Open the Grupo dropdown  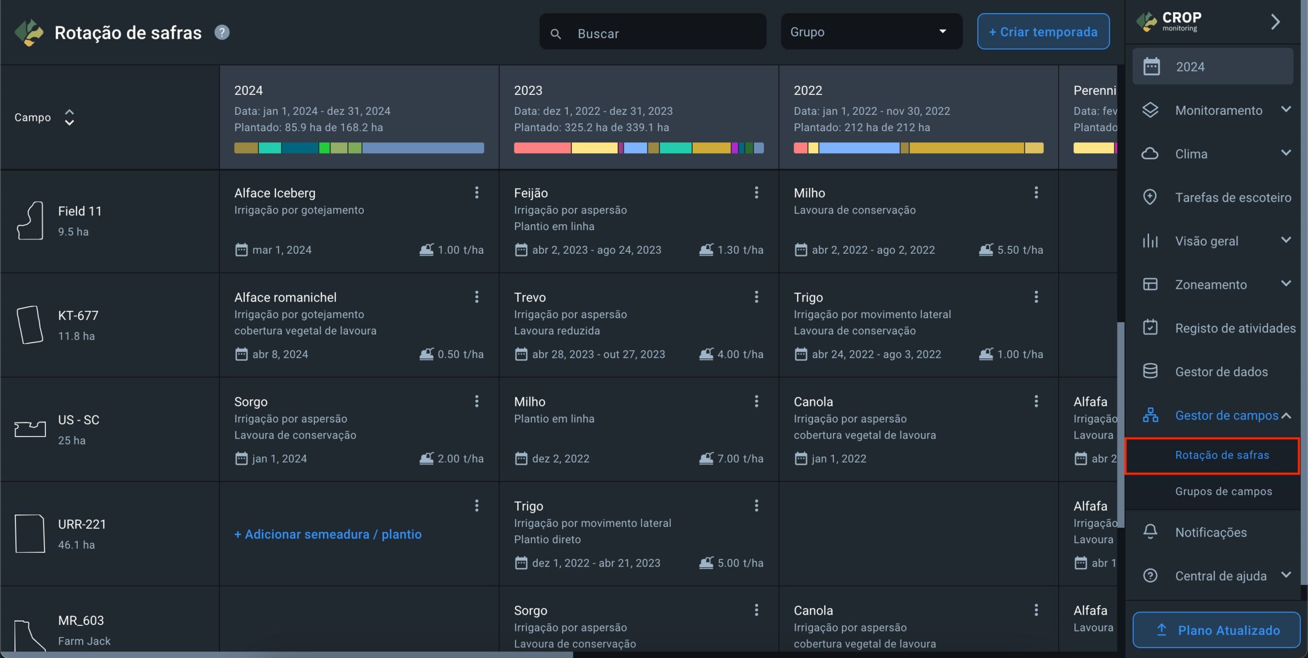tap(871, 32)
